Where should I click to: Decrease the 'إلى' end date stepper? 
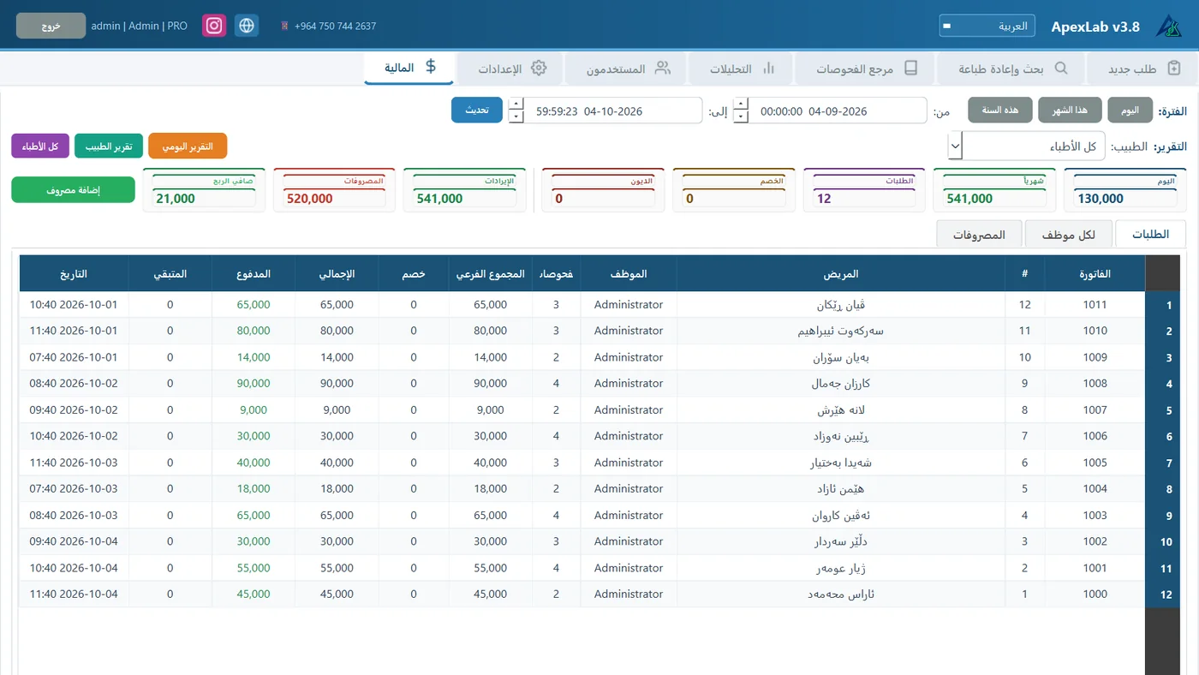[x=516, y=117]
